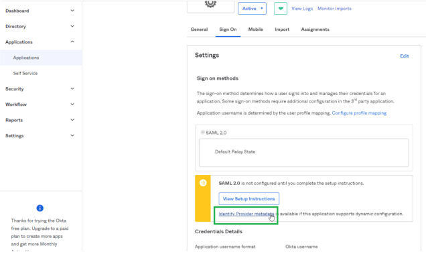This screenshot has width=426, height=256.
Task: Switch to the General tab
Action: coord(199,29)
